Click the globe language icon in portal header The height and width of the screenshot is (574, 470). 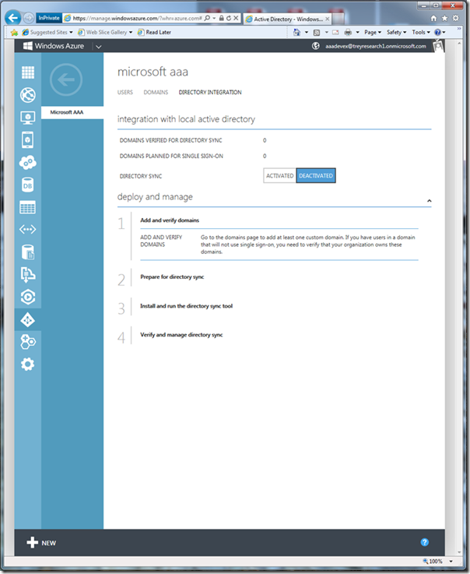tap(316, 46)
